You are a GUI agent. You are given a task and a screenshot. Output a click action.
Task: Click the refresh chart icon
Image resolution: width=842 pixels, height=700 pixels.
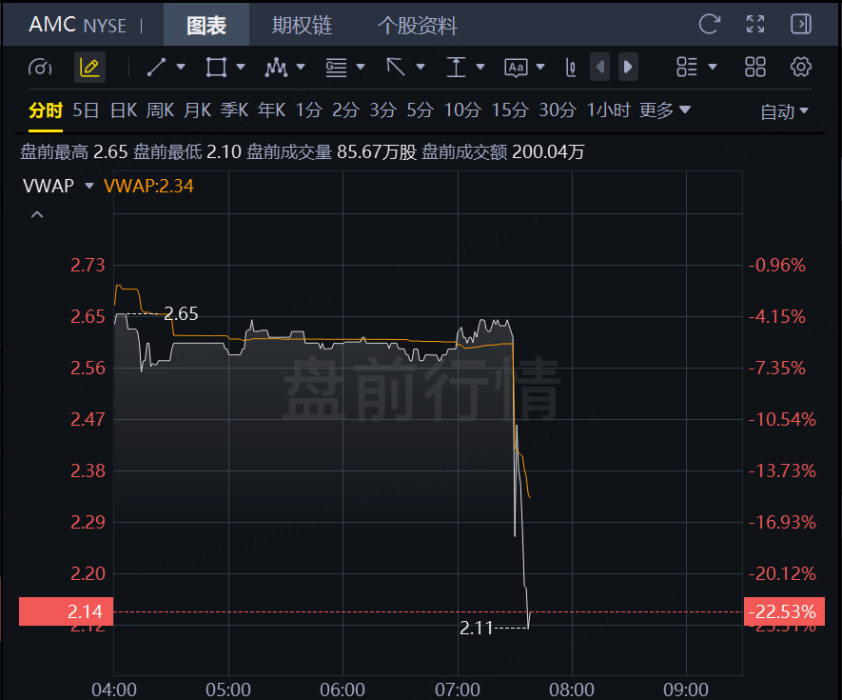(x=709, y=24)
